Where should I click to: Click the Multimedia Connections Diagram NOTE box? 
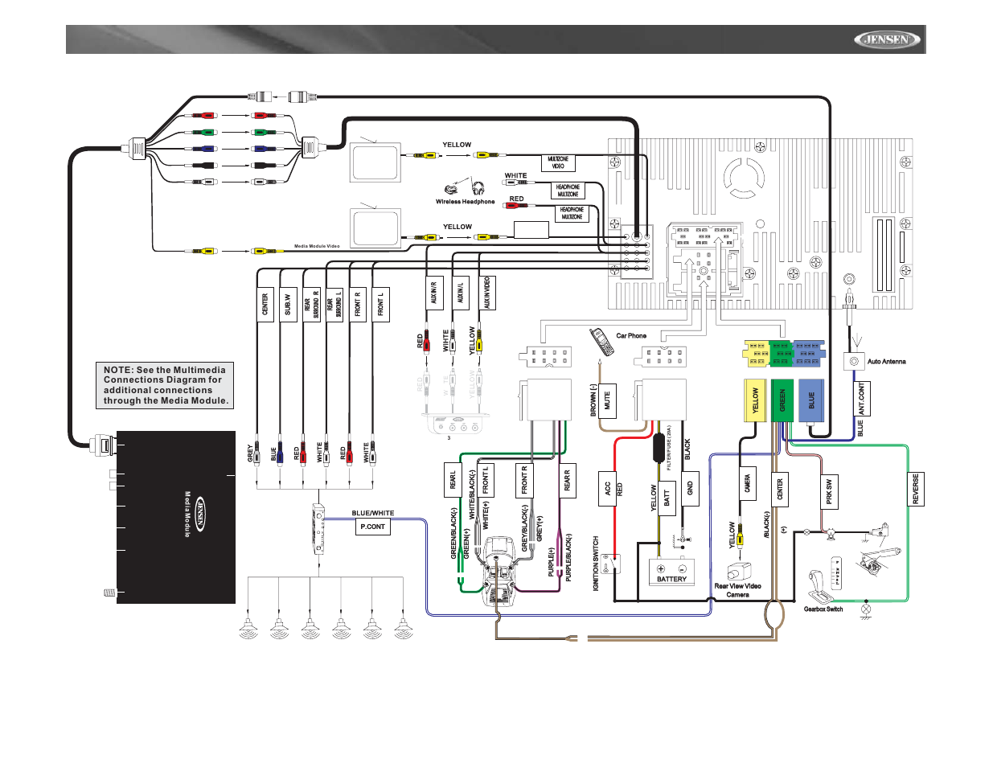pyautogui.click(x=164, y=385)
